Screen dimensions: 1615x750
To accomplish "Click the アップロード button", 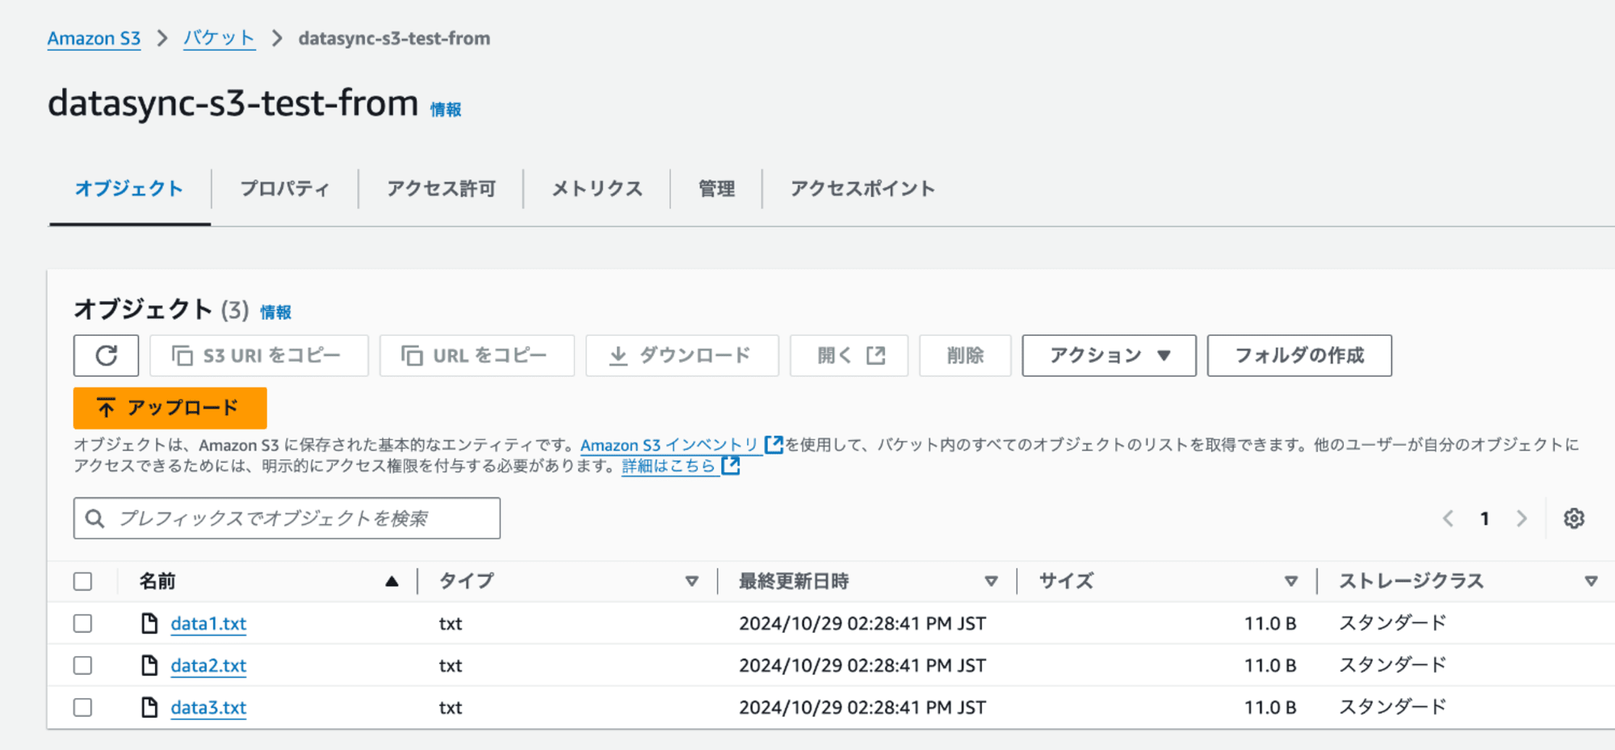I will coord(170,408).
